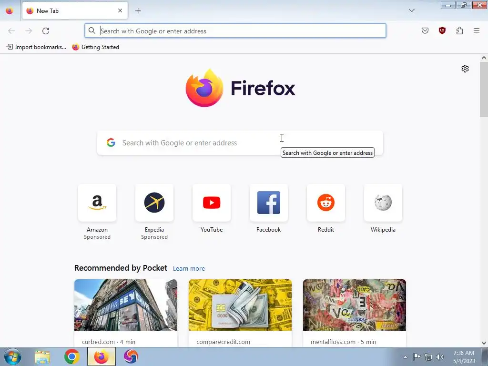
Task: Click the scrollbar up arrow
Action: (x=484, y=58)
